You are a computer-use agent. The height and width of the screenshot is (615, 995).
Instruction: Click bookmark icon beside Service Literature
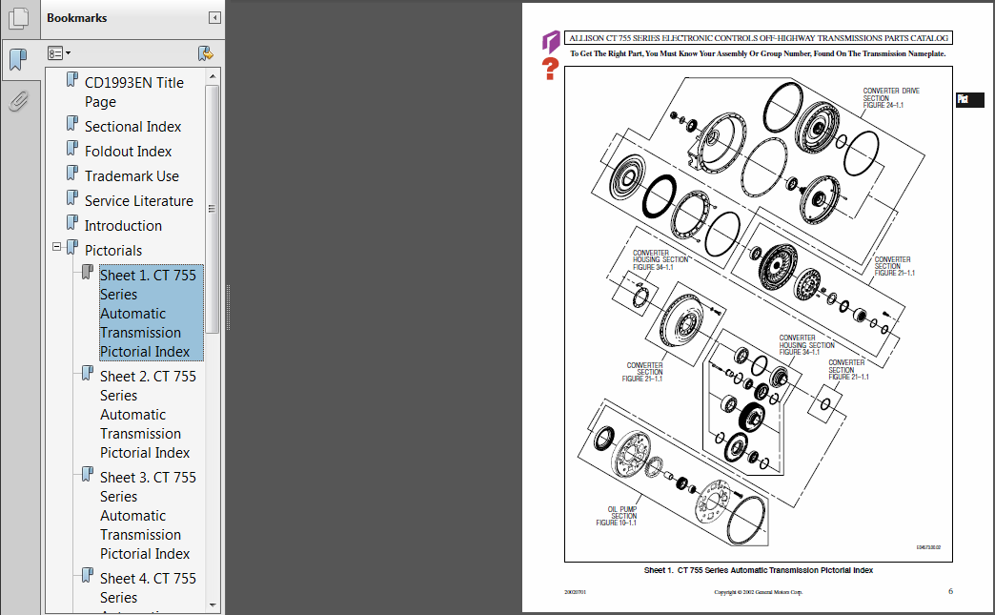pyautogui.click(x=72, y=197)
